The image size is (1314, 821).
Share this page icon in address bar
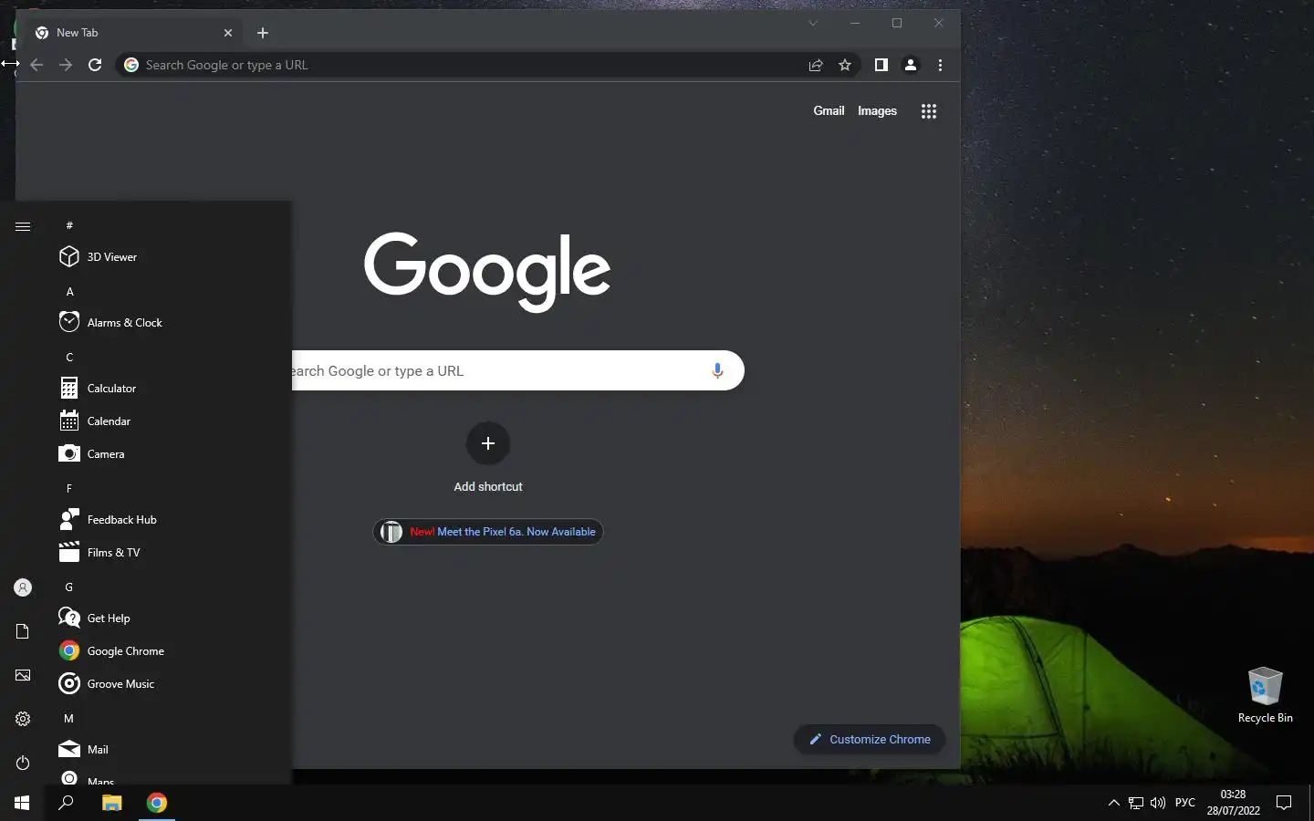[816, 65]
